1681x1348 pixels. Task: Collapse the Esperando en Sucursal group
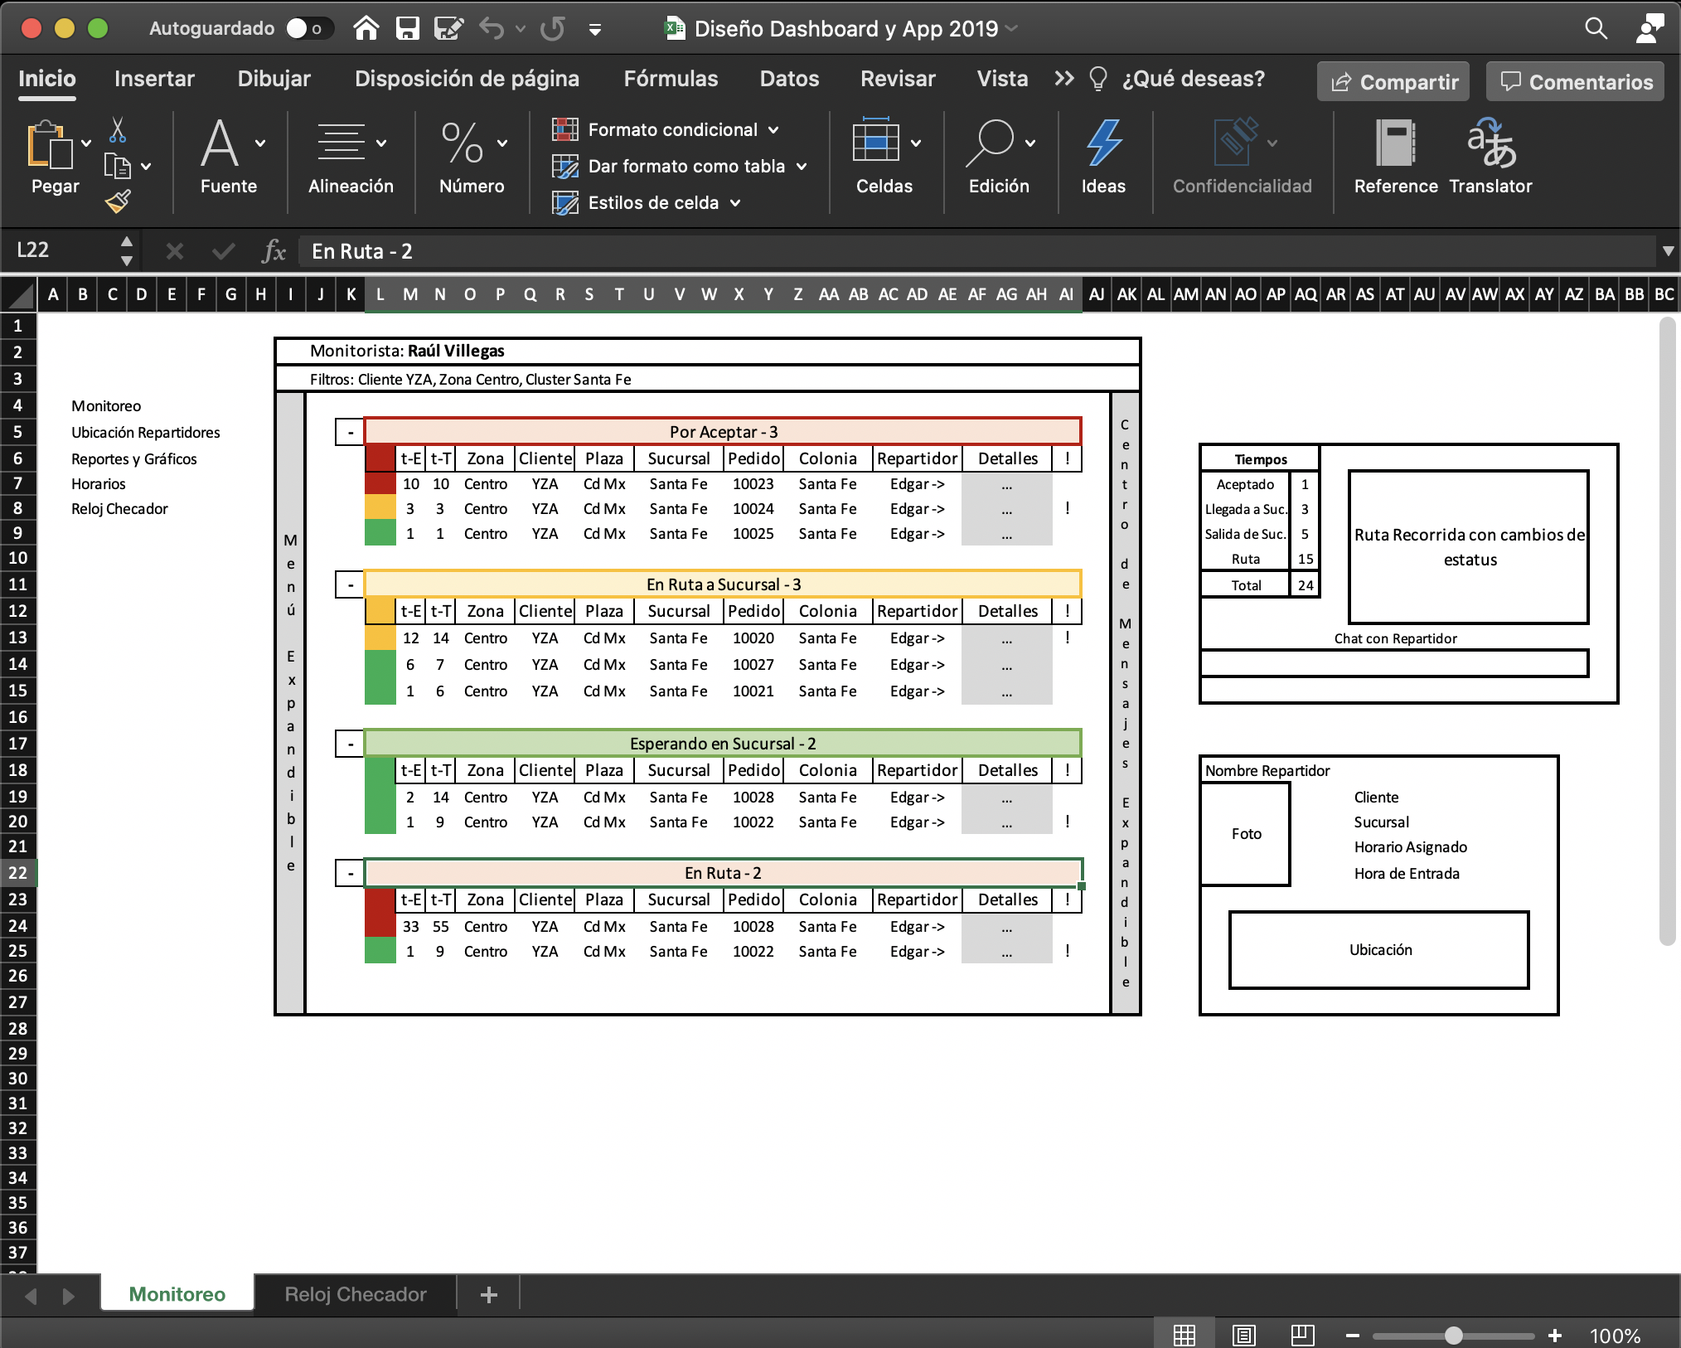pos(350,744)
